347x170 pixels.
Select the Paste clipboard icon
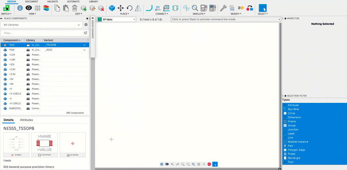pos(66,8)
